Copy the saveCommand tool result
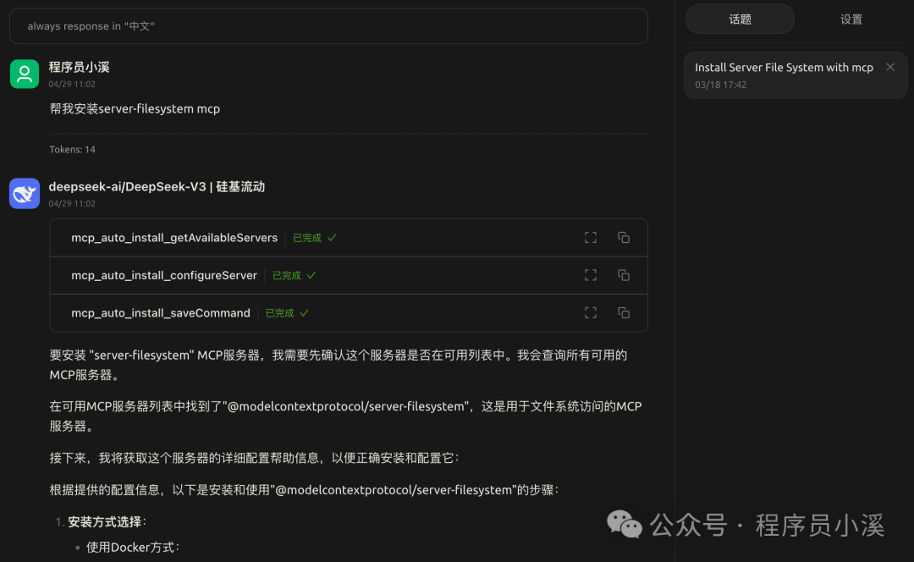Image resolution: width=914 pixels, height=562 pixels. click(624, 313)
